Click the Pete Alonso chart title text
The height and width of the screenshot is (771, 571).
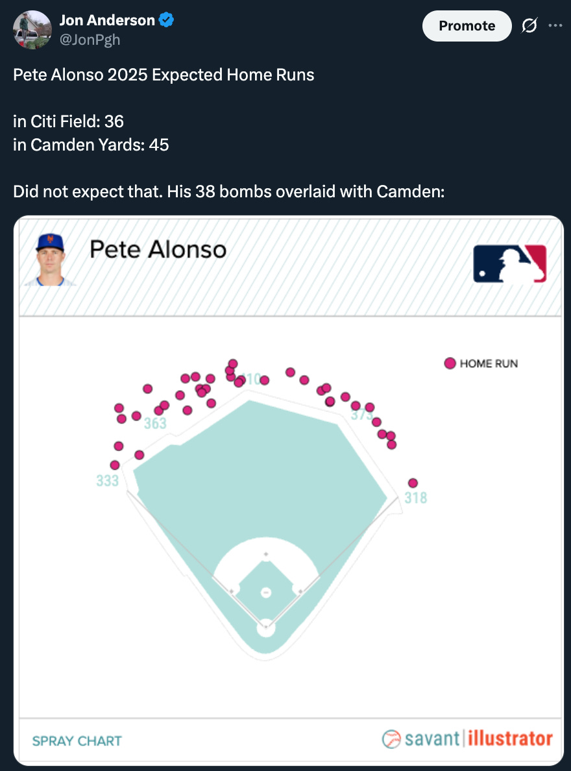[158, 249]
